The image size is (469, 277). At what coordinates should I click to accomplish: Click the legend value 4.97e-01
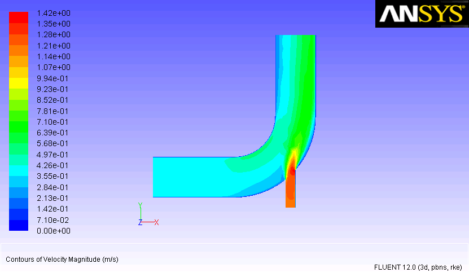[x=52, y=155]
